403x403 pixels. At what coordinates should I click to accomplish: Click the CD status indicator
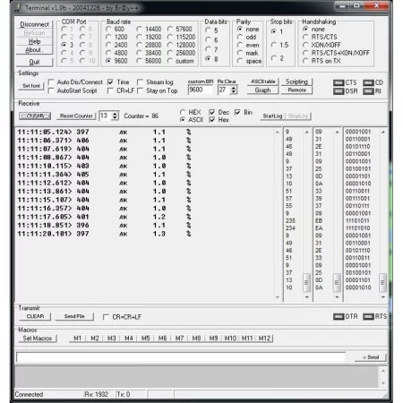[368, 82]
